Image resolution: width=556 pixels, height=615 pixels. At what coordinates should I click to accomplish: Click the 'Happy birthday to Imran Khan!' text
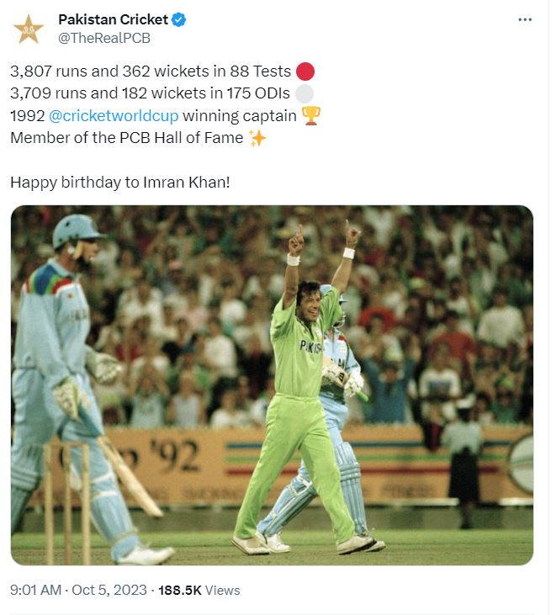(x=119, y=182)
